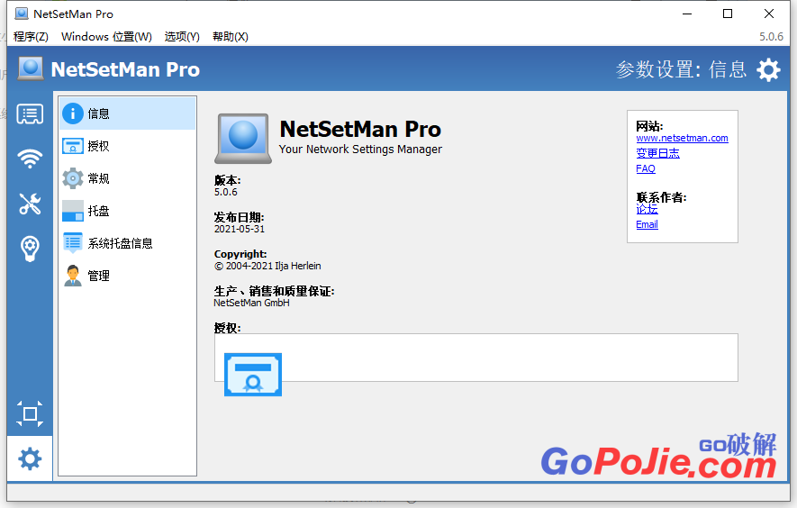Open the www.netsetman.com link
The image size is (797, 508).
(682, 139)
